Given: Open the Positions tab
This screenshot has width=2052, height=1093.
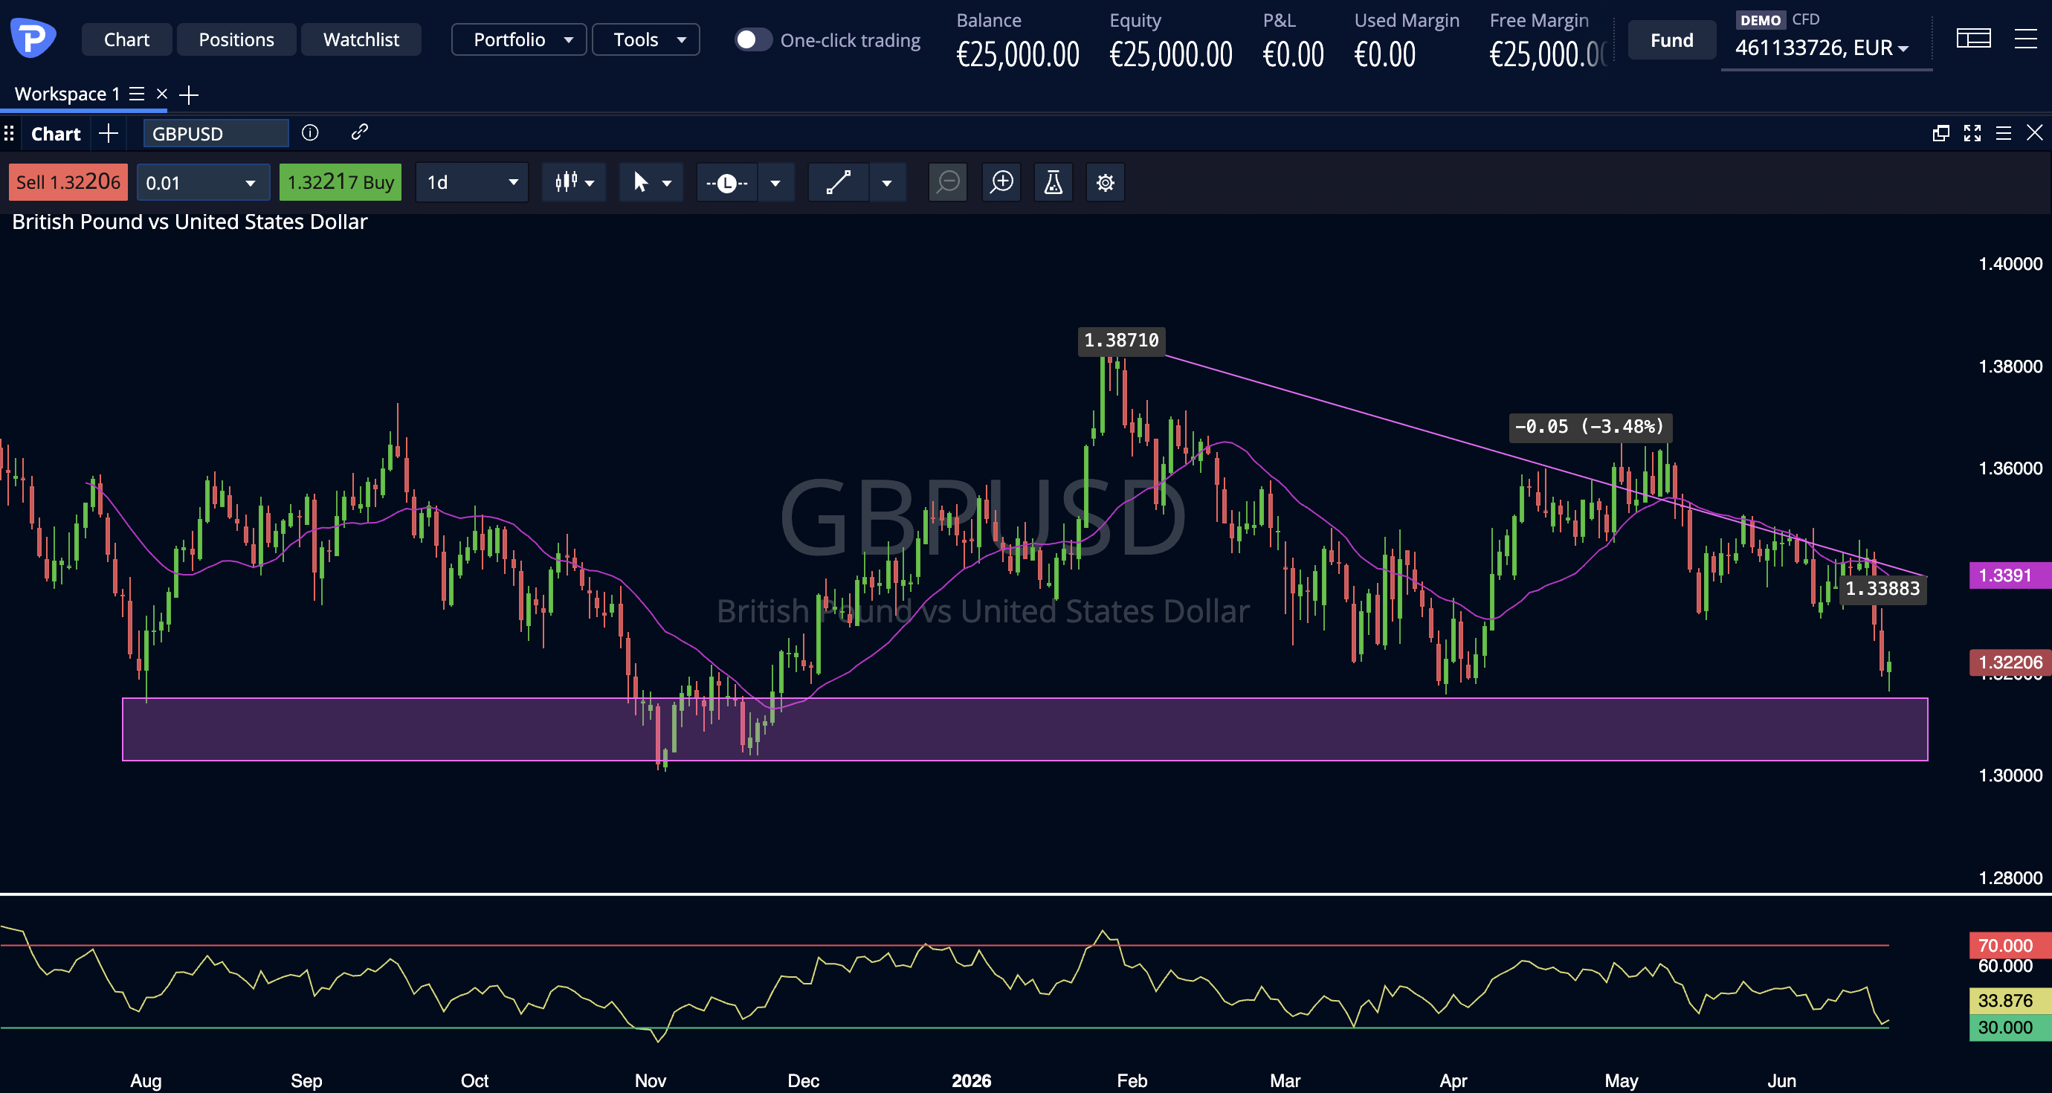Looking at the screenshot, I should 236,39.
